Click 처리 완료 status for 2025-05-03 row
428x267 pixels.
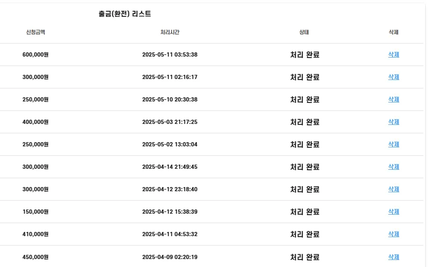pyautogui.click(x=305, y=122)
